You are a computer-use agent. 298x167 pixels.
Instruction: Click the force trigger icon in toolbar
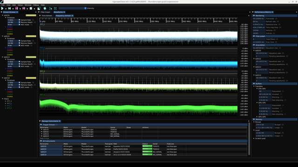click(x=17, y=8)
